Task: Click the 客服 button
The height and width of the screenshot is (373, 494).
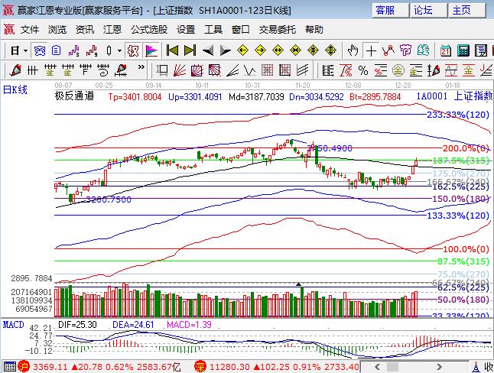Action: (x=386, y=10)
